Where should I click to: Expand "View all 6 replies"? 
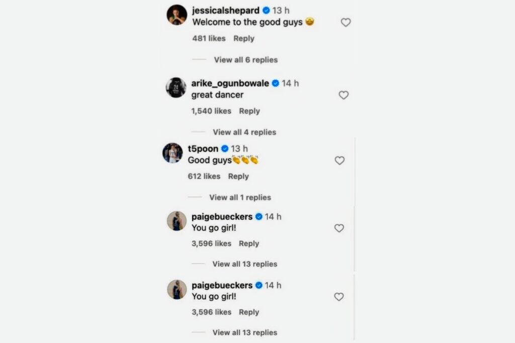click(245, 60)
